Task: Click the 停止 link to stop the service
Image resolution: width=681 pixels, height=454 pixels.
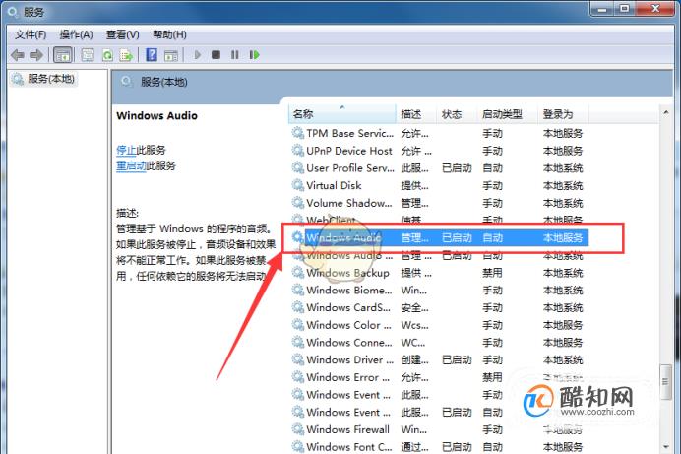Action: [126, 151]
